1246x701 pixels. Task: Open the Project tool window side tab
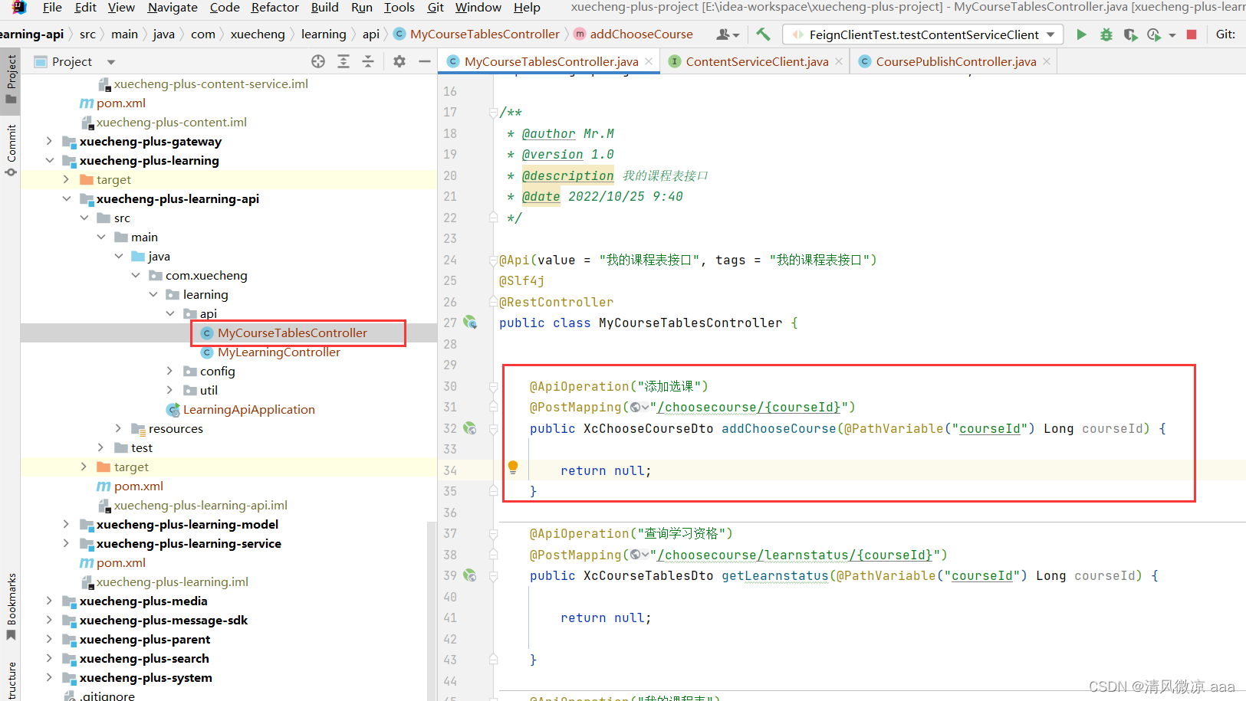[11, 79]
